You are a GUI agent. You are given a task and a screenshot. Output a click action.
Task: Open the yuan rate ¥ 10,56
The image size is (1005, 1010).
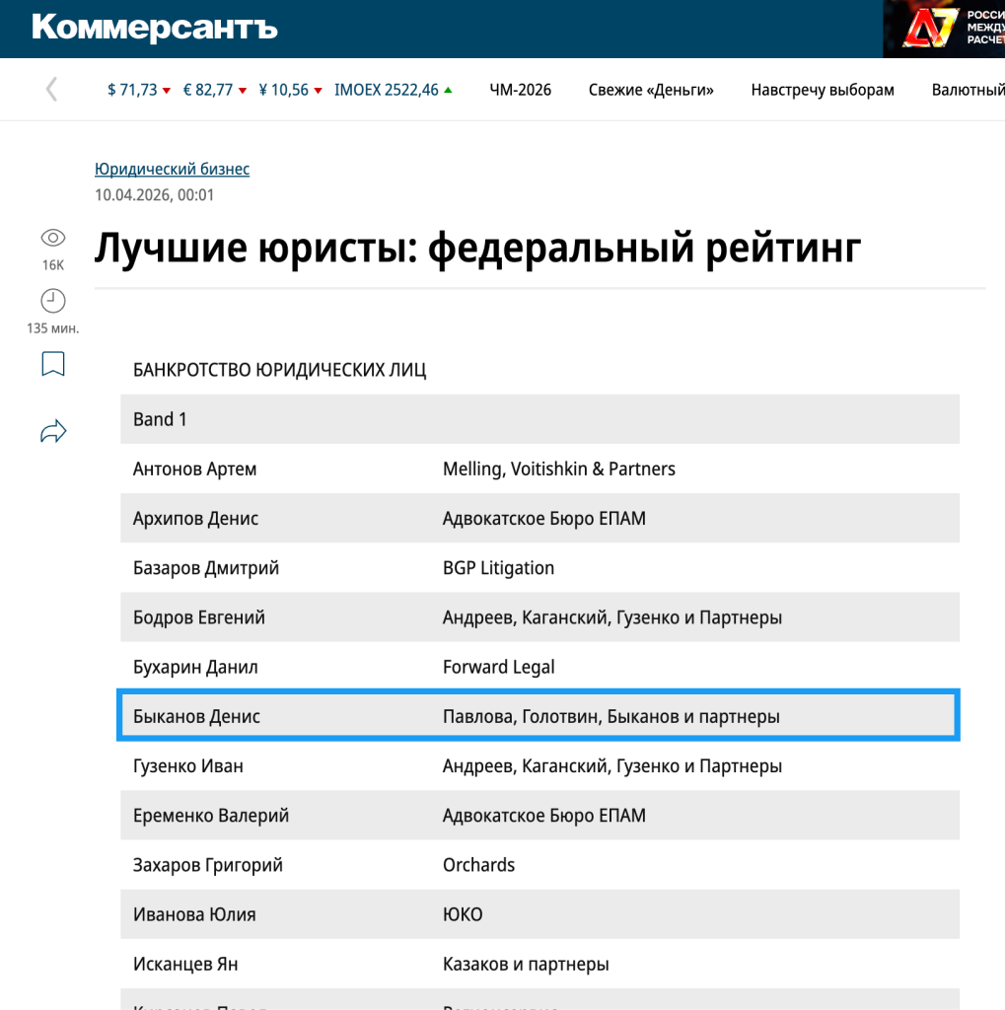pyautogui.click(x=290, y=90)
